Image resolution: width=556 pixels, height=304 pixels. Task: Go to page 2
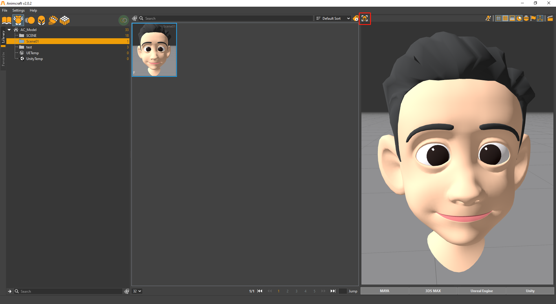coord(288,291)
